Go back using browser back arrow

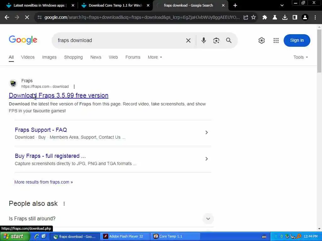7,18
